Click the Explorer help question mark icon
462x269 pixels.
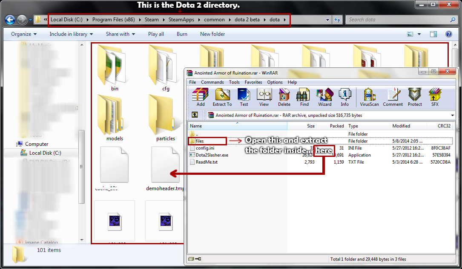(448, 34)
